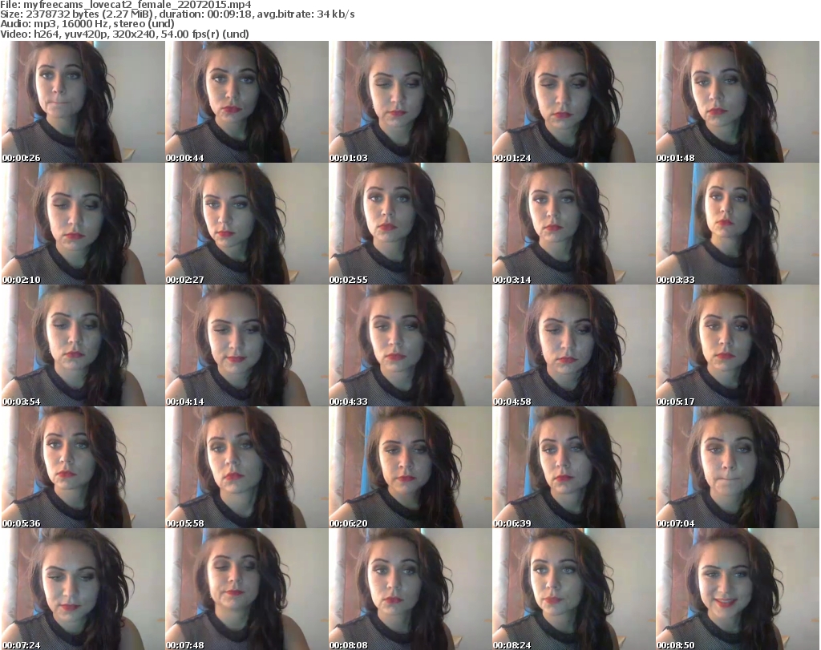Open the thumbnail stamped 00:01:03

[x=410, y=102]
